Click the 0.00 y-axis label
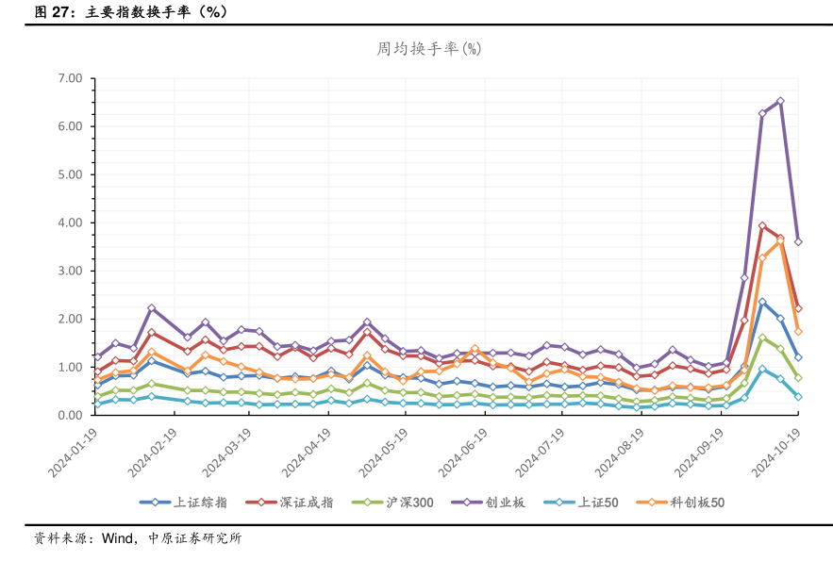The width and height of the screenshot is (833, 561). (x=70, y=415)
